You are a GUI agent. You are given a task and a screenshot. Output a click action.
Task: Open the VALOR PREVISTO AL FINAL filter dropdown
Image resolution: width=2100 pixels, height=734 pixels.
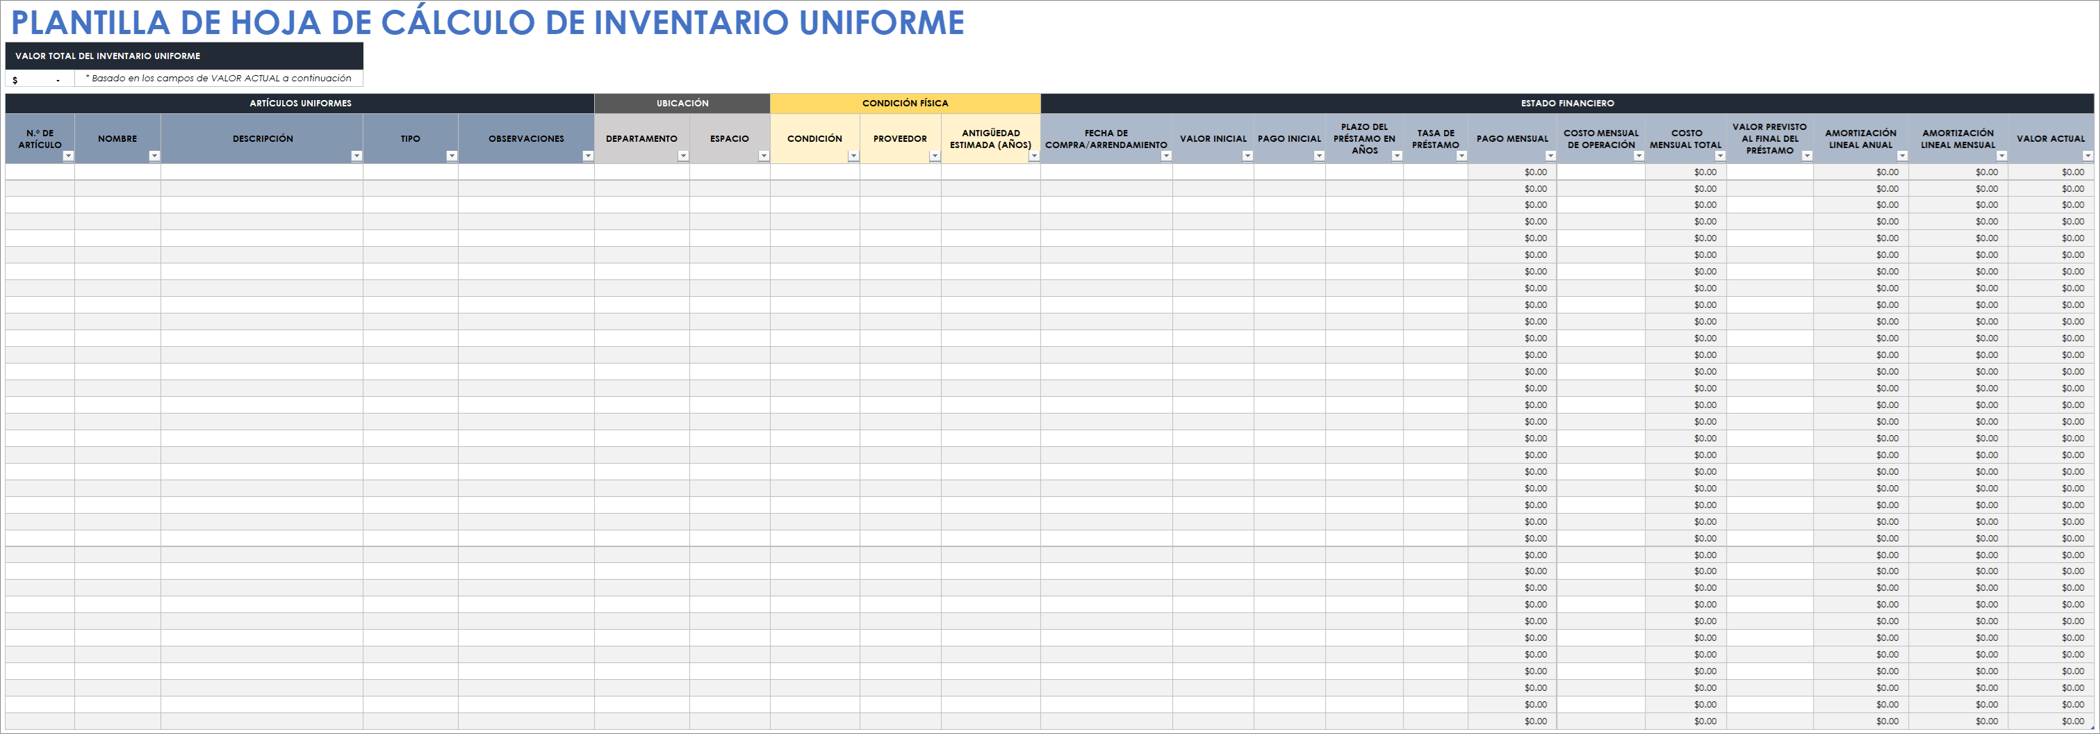click(x=1807, y=156)
